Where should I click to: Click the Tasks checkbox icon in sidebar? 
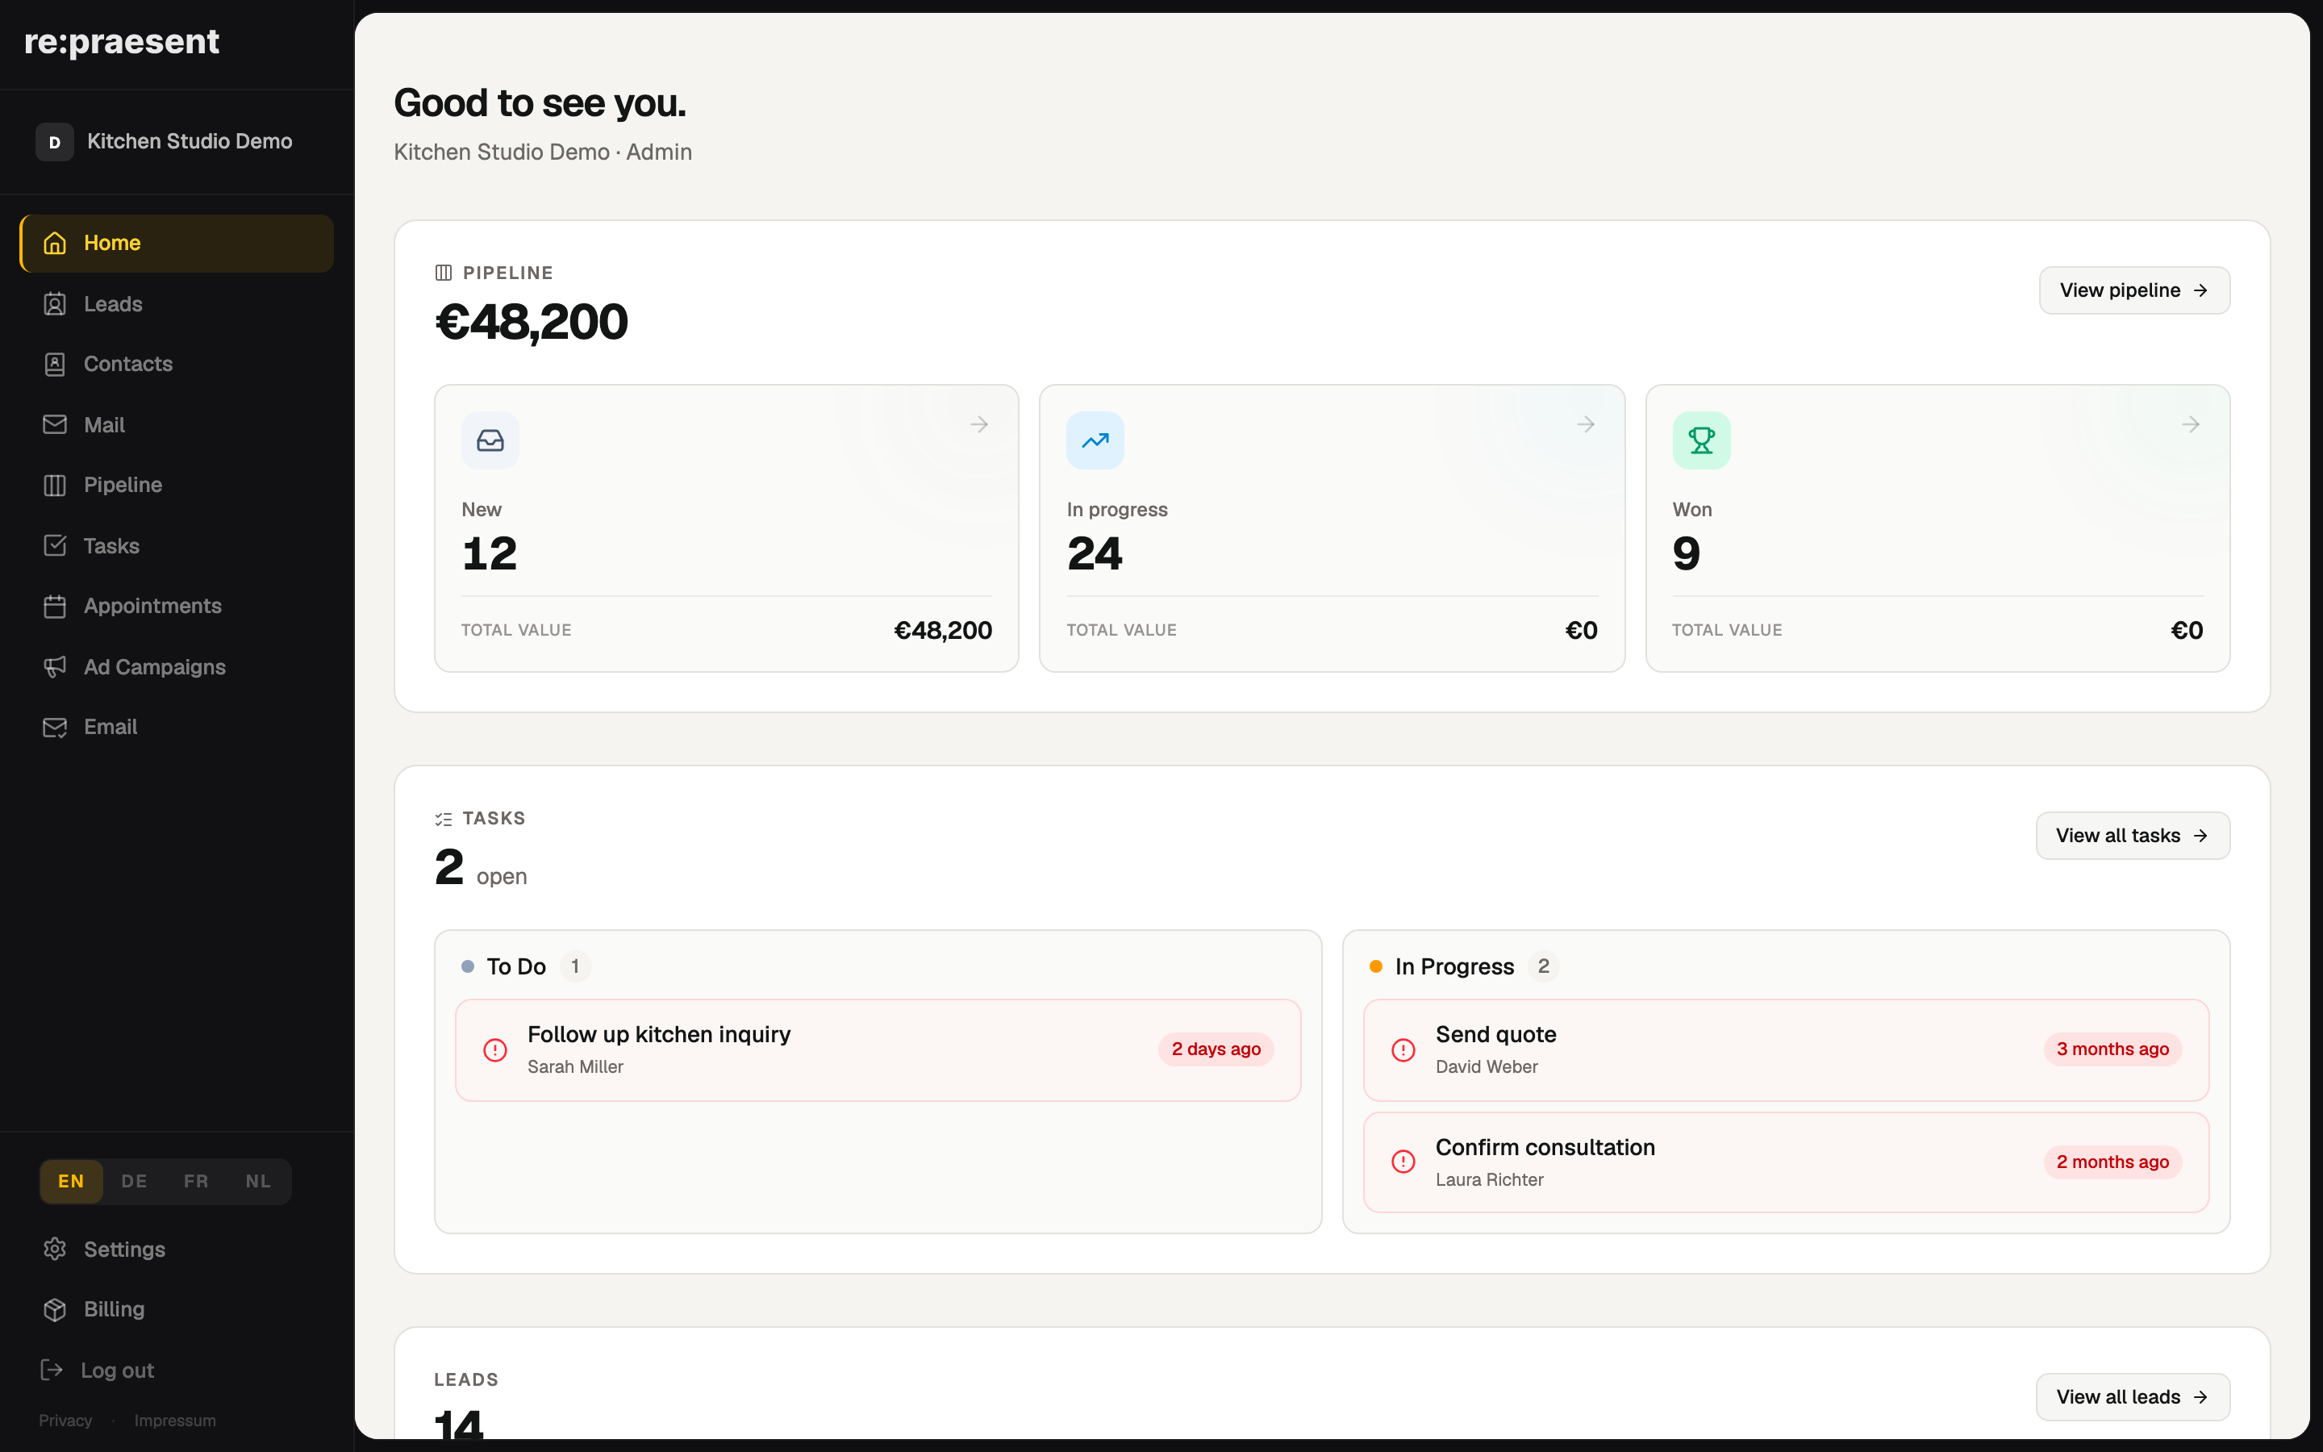coord(55,545)
